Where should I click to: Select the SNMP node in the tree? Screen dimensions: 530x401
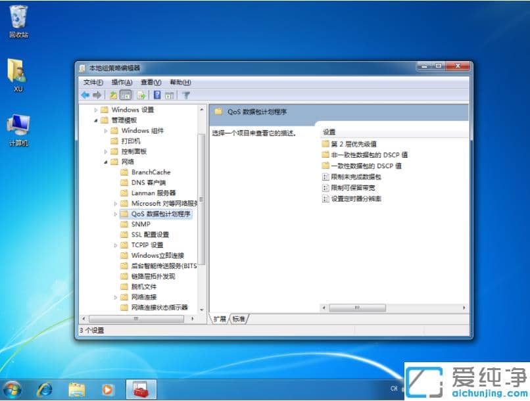(140, 224)
